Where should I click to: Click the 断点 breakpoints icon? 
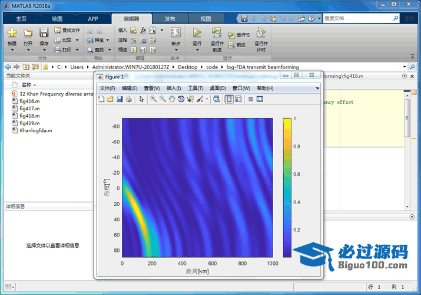tap(176, 32)
